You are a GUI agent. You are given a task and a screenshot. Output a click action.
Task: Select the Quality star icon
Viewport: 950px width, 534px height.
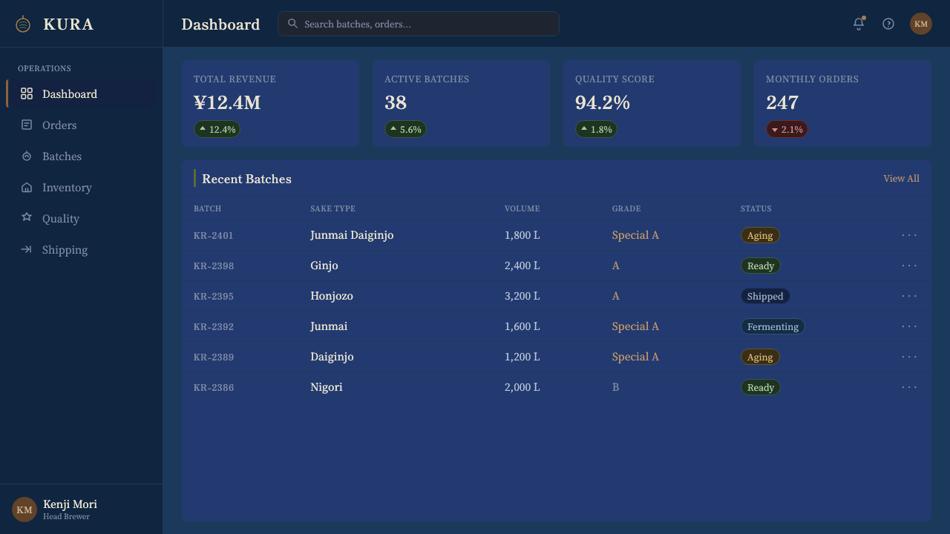tap(27, 218)
